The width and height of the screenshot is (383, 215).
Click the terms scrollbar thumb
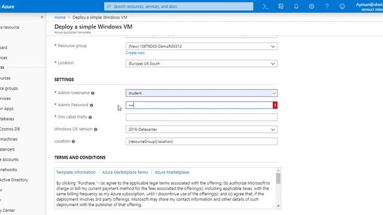(278, 179)
